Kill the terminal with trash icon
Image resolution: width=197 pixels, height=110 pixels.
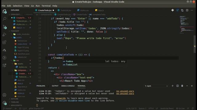pos(182,86)
